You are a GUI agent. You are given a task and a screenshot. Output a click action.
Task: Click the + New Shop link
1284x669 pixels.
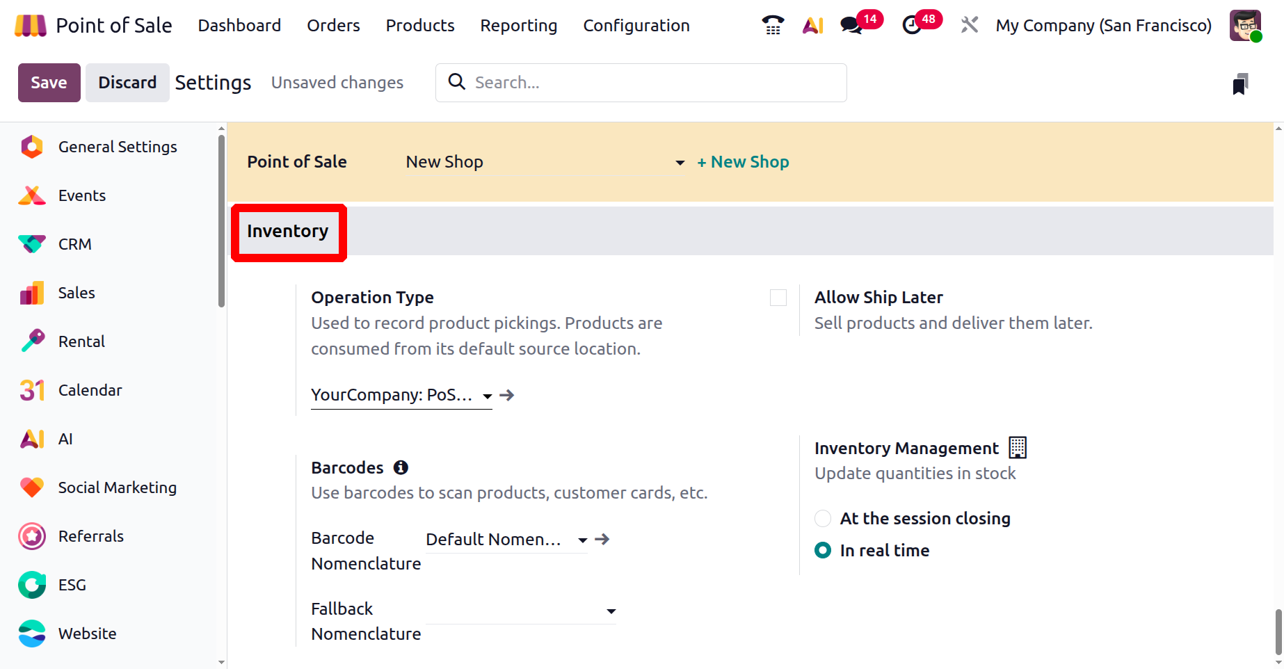[x=743, y=162]
